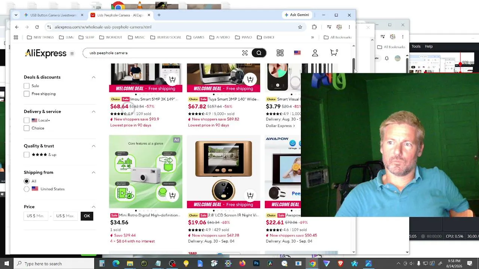
Task: Search by image using the camera icon
Action: (x=245, y=53)
